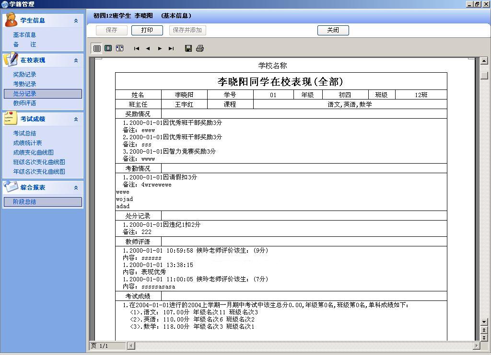Screen dimensions: 491x355
Task: Open 奖励记录 in sidebar
Action: [24, 74]
